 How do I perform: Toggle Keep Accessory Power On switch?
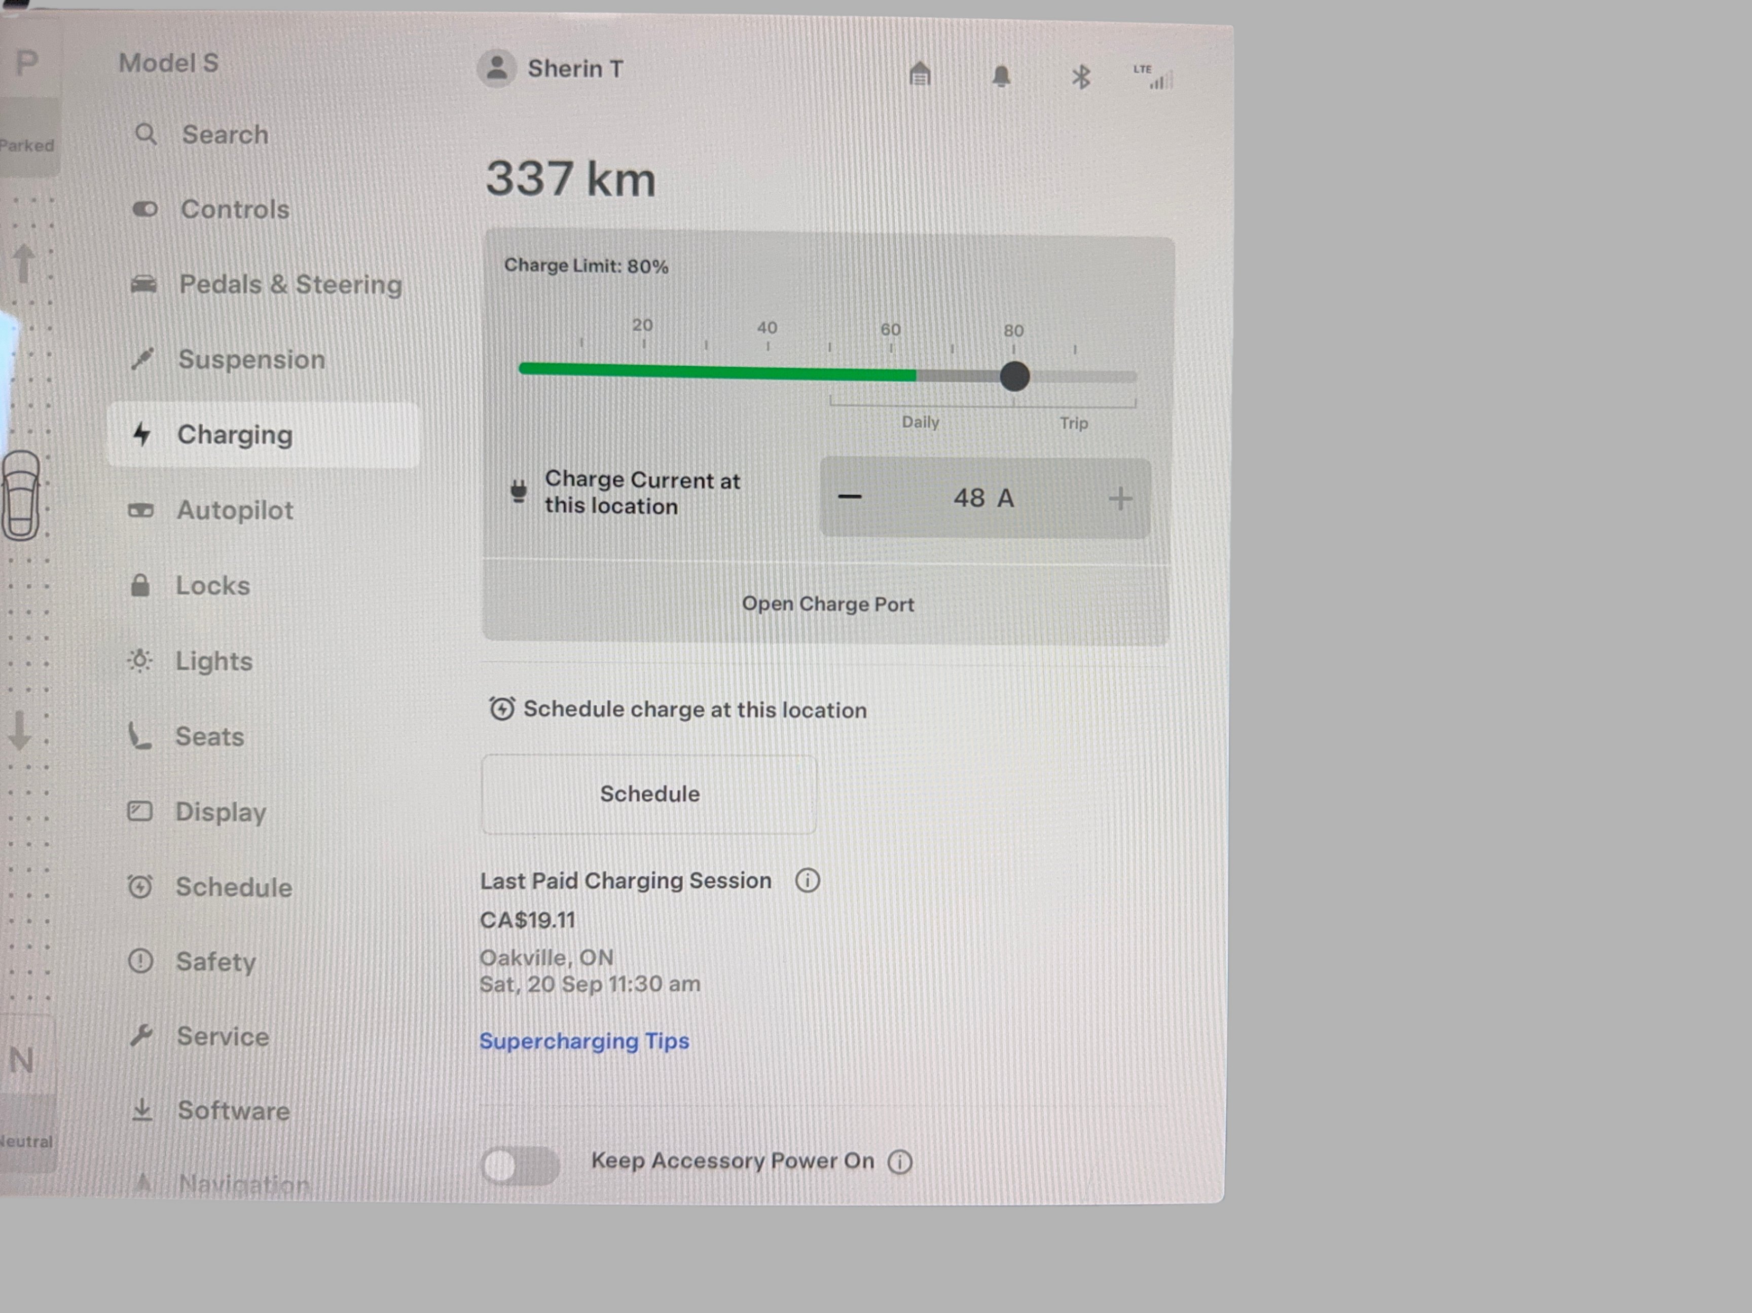[520, 1165]
